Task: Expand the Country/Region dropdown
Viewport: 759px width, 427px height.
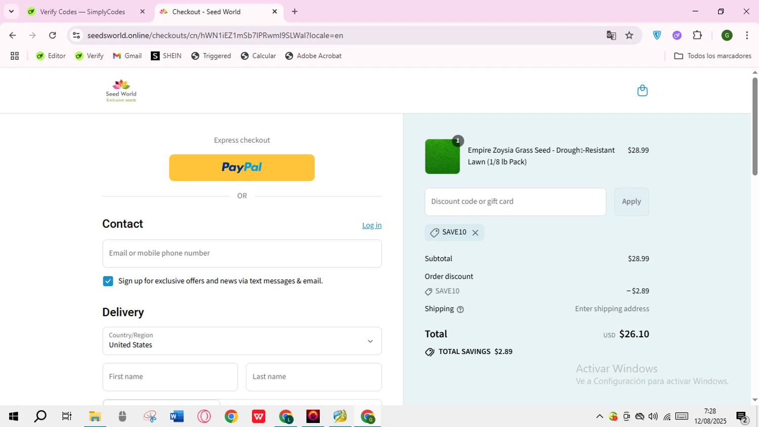Action: click(242, 341)
